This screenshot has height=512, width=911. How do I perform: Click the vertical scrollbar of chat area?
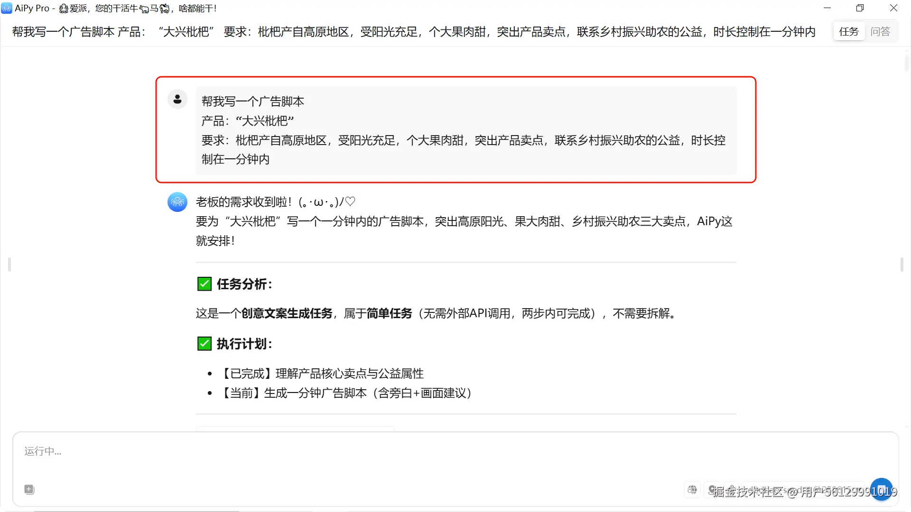(x=907, y=64)
